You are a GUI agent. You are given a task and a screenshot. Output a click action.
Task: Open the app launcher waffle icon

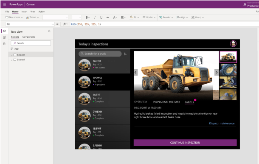[x=4, y=4]
